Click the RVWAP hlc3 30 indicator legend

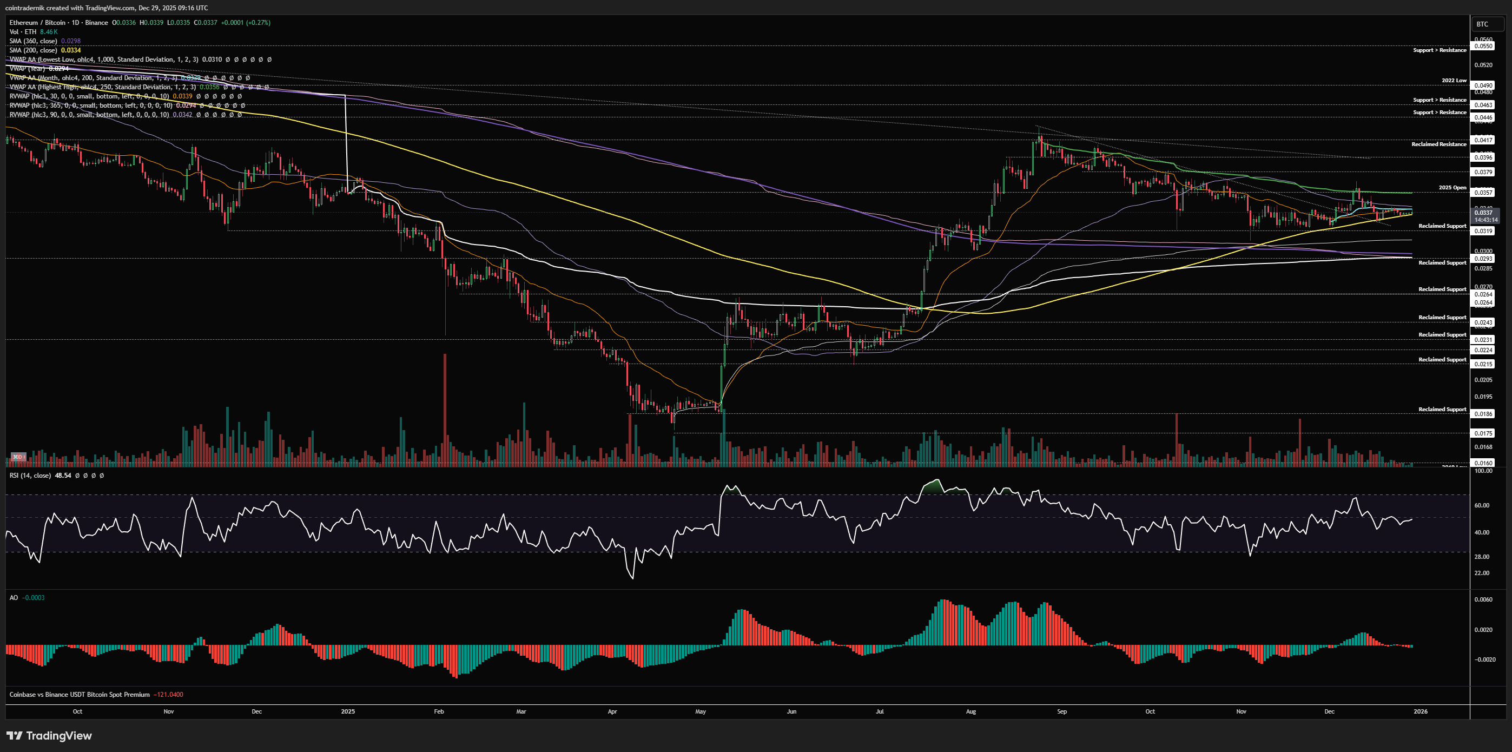(89, 96)
